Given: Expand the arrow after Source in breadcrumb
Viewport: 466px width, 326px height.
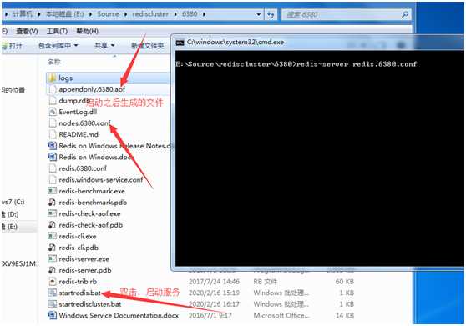Looking at the screenshot, I should [x=125, y=14].
